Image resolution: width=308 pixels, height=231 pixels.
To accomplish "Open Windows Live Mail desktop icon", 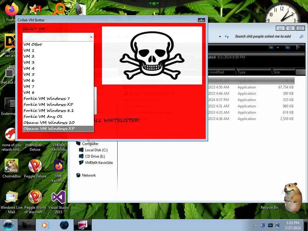I will [x=12, y=202].
